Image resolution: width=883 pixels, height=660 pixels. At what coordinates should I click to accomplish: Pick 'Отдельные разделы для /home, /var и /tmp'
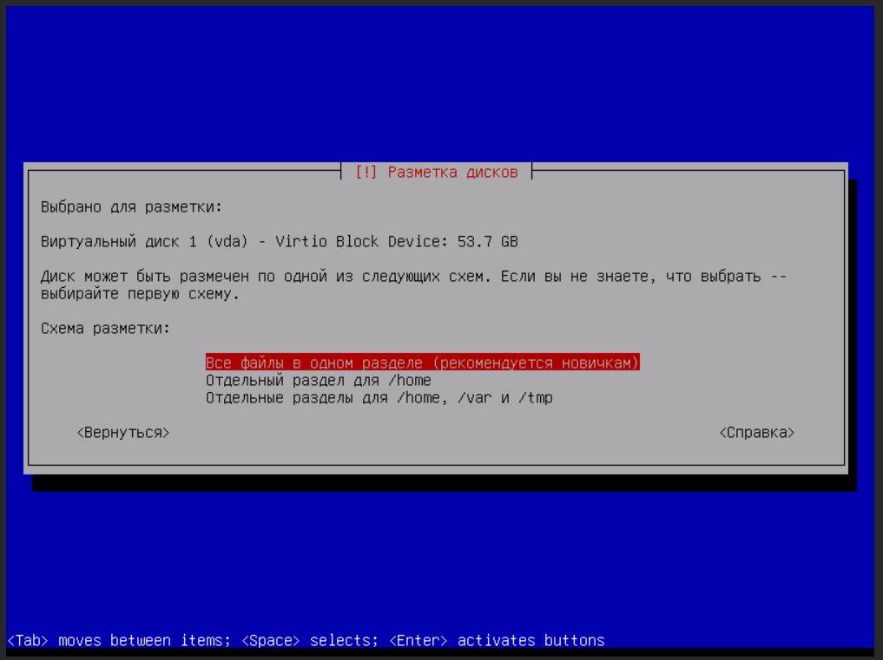pos(379,397)
